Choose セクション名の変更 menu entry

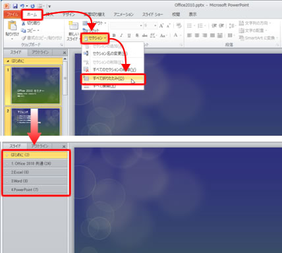pyautogui.click(x=113, y=53)
